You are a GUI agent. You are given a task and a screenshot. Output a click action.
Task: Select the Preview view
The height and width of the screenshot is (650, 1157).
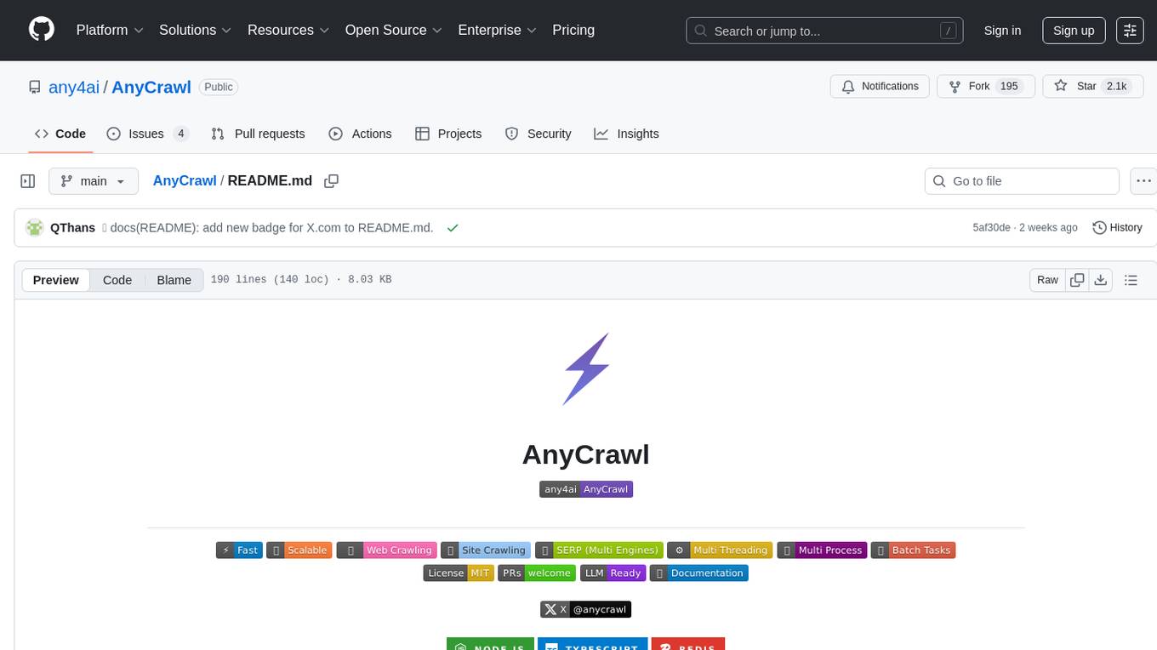(x=56, y=280)
